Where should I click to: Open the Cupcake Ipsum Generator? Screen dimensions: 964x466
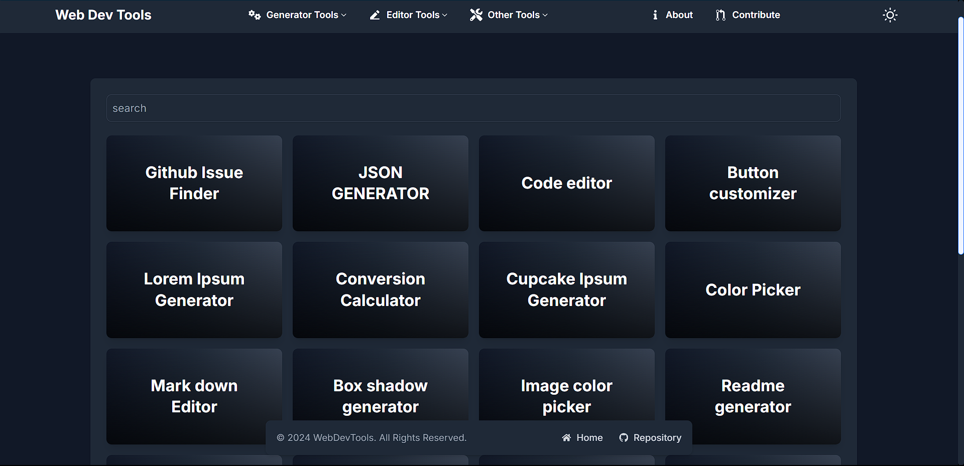pos(566,289)
